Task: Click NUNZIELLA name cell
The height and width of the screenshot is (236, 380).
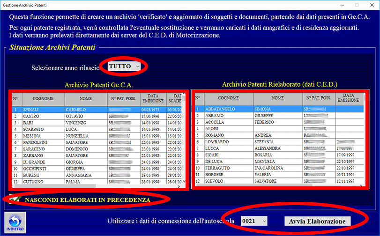Action: pyautogui.click(x=86, y=136)
